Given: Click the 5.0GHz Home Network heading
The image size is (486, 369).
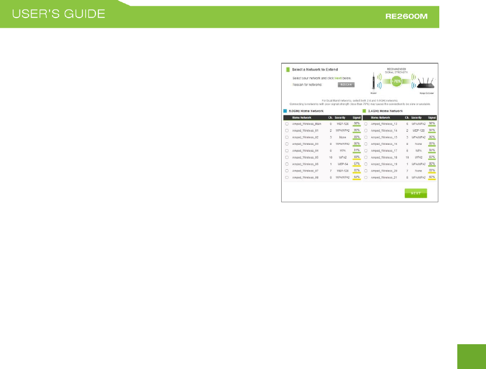Looking at the screenshot, I should click(306, 111).
